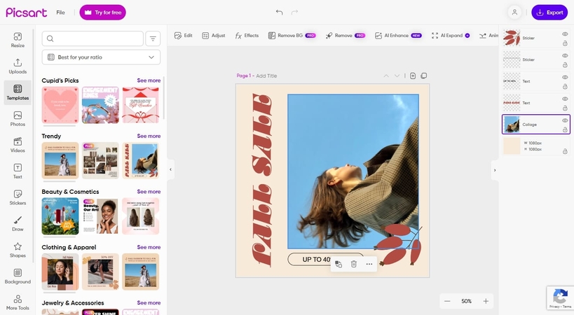Toggle visibility of top Sticker layer

click(565, 34)
